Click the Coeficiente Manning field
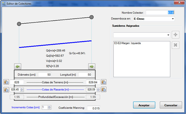This screenshot has height=114, width=186. [x=91, y=108]
